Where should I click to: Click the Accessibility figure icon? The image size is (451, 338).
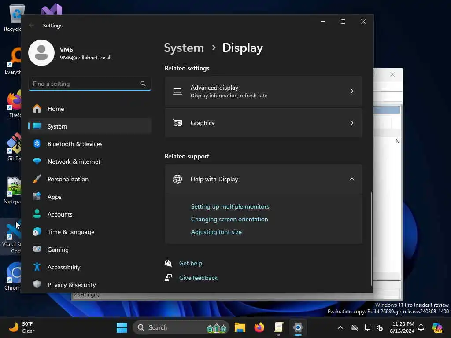(x=37, y=267)
